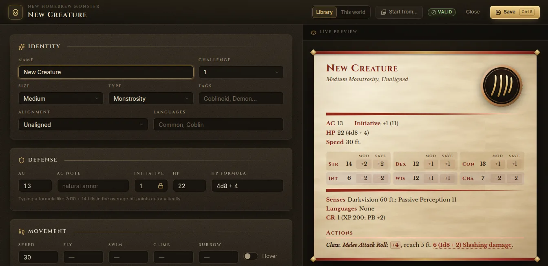Click the Defense shield icon

coord(22,160)
